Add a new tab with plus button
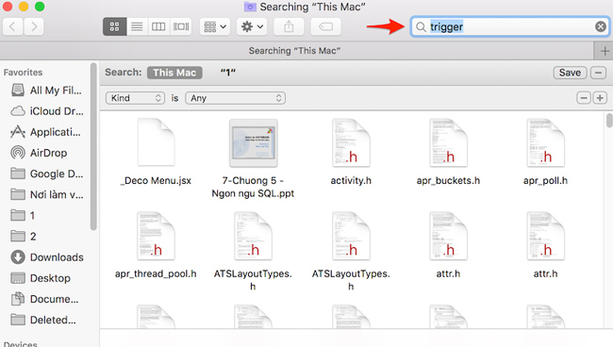This screenshot has width=613, height=347. (x=604, y=51)
